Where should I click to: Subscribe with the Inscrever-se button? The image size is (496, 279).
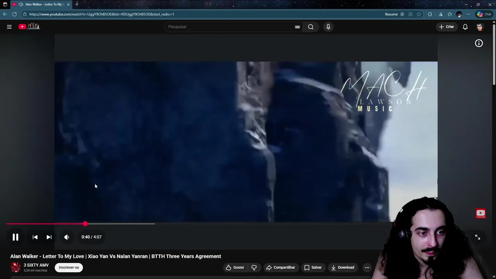tap(69, 267)
